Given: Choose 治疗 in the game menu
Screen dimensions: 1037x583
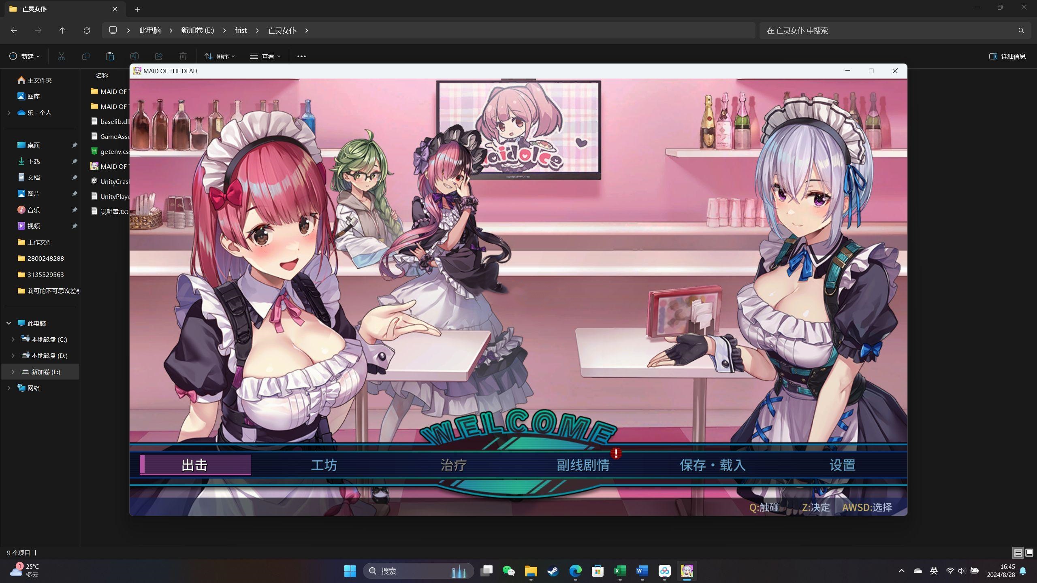Looking at the screenshot, I should 453,465.
